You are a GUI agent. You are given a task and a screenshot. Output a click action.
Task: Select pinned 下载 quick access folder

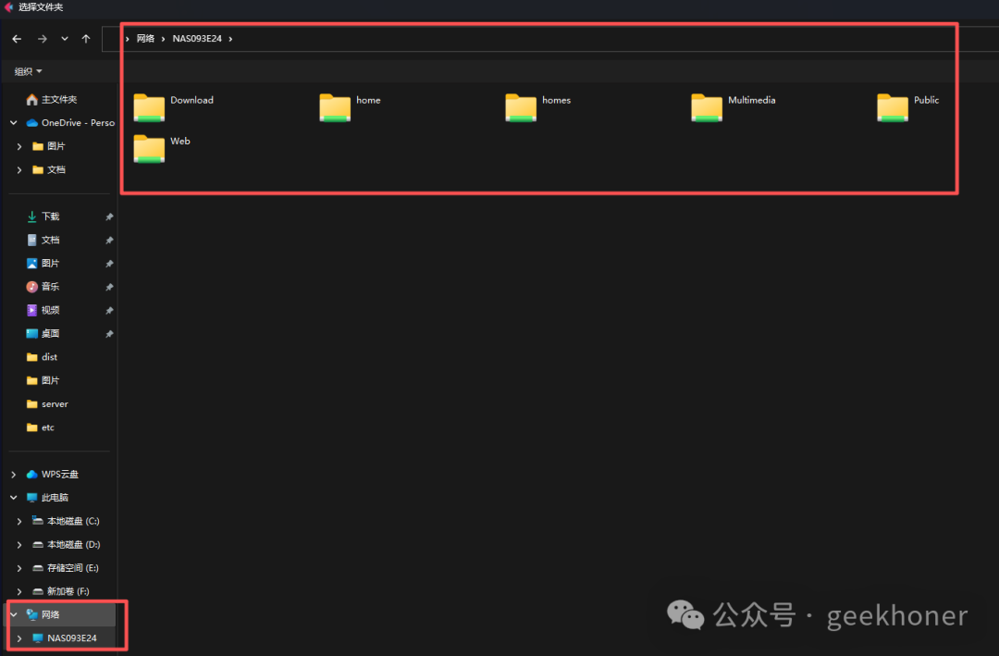pyautogui.click(x=50, y=217)
